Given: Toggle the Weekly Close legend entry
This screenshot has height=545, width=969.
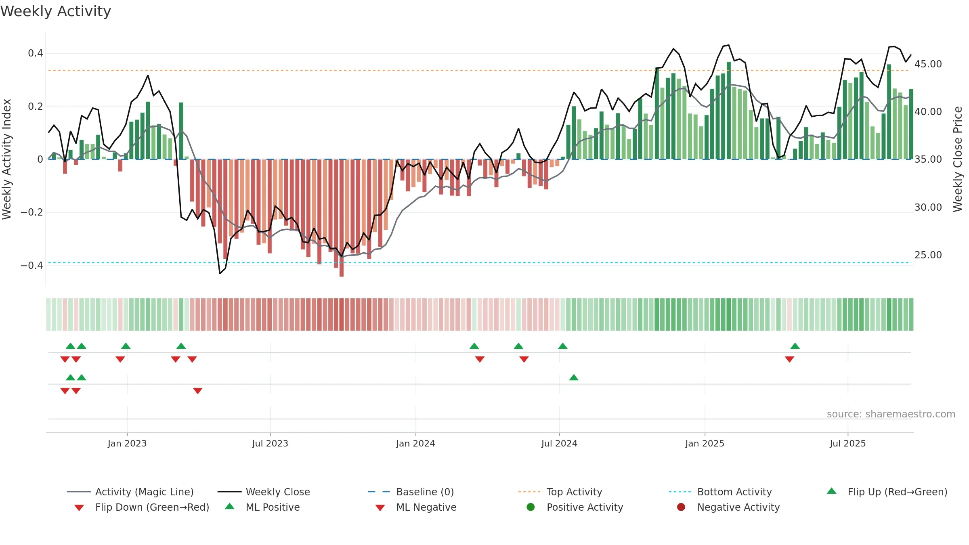Looking at the screenshot, I should tap(264, 492).
